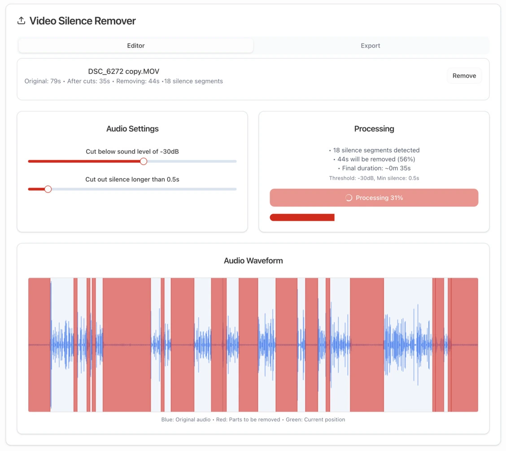This screenshot has height=451, width=506.
Task: Click the spinner icon in the Processing button
Action: click(349, 198)
